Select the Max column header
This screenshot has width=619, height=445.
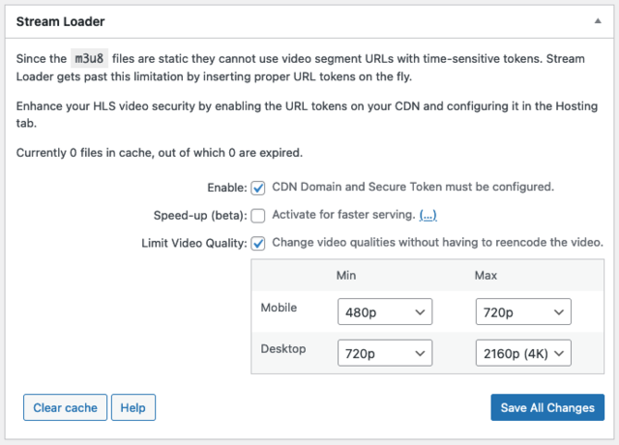tap(486, 276)
